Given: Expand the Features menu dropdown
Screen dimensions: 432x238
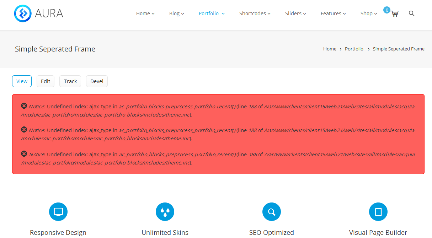Looking at the screenshot, I should tap(333, 13).
